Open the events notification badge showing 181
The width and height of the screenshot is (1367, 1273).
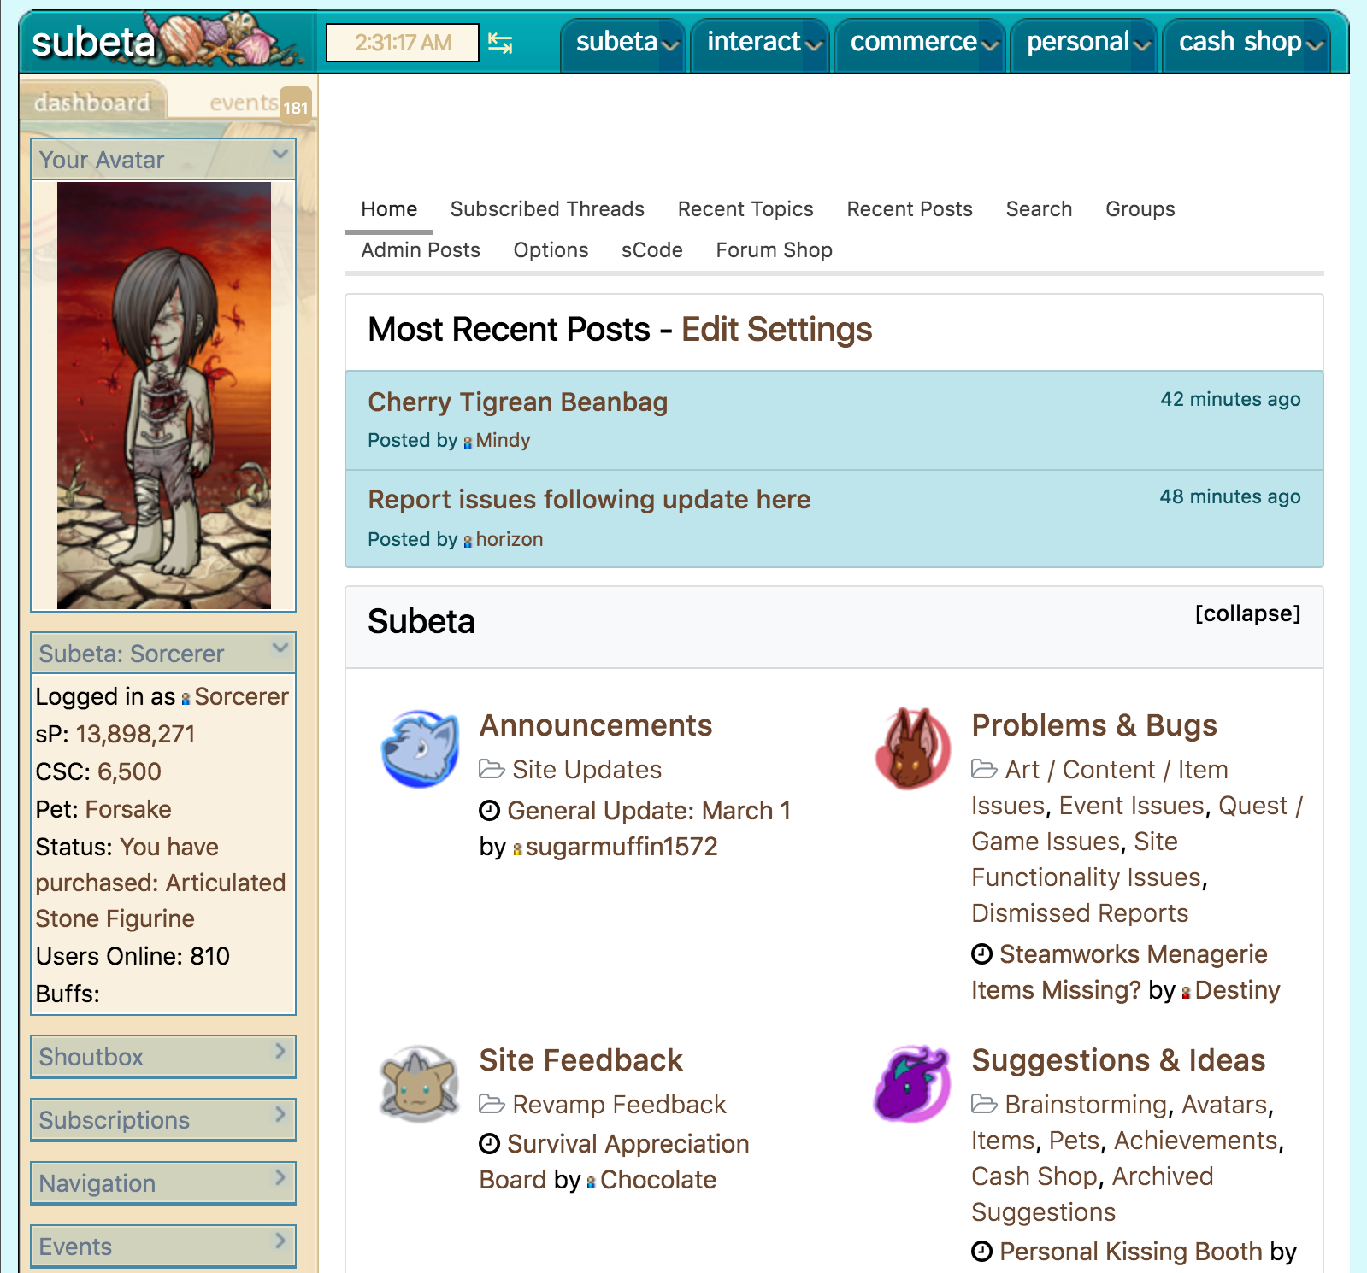click(x=295, y=107)
